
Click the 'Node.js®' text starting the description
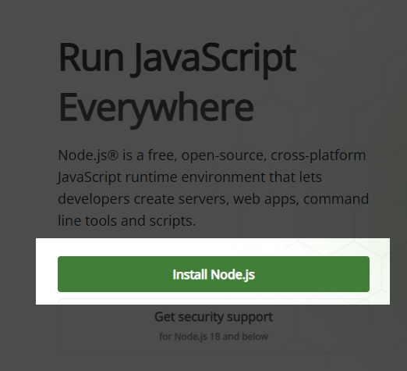[88, 156]
